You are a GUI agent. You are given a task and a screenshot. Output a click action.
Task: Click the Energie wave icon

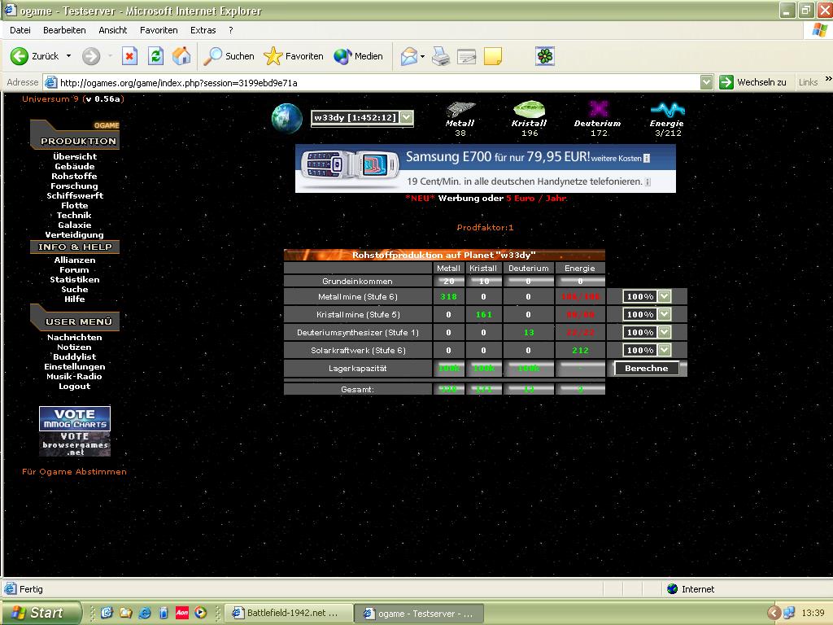pyautogui.click(x=668, y=110)
